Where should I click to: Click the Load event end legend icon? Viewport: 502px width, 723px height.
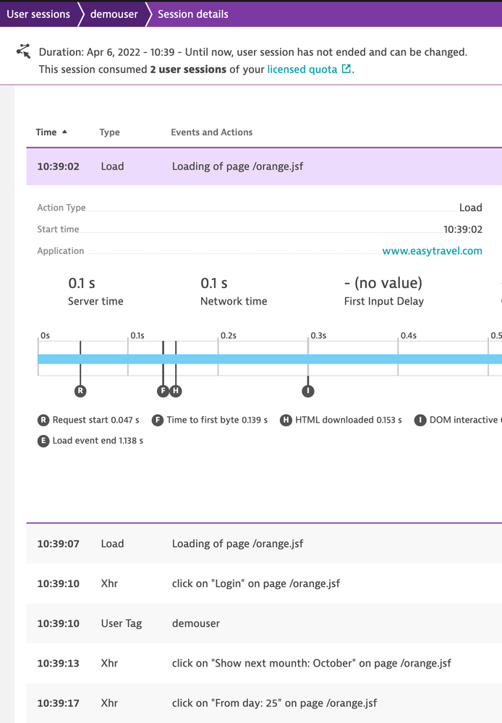click(43, 440)
